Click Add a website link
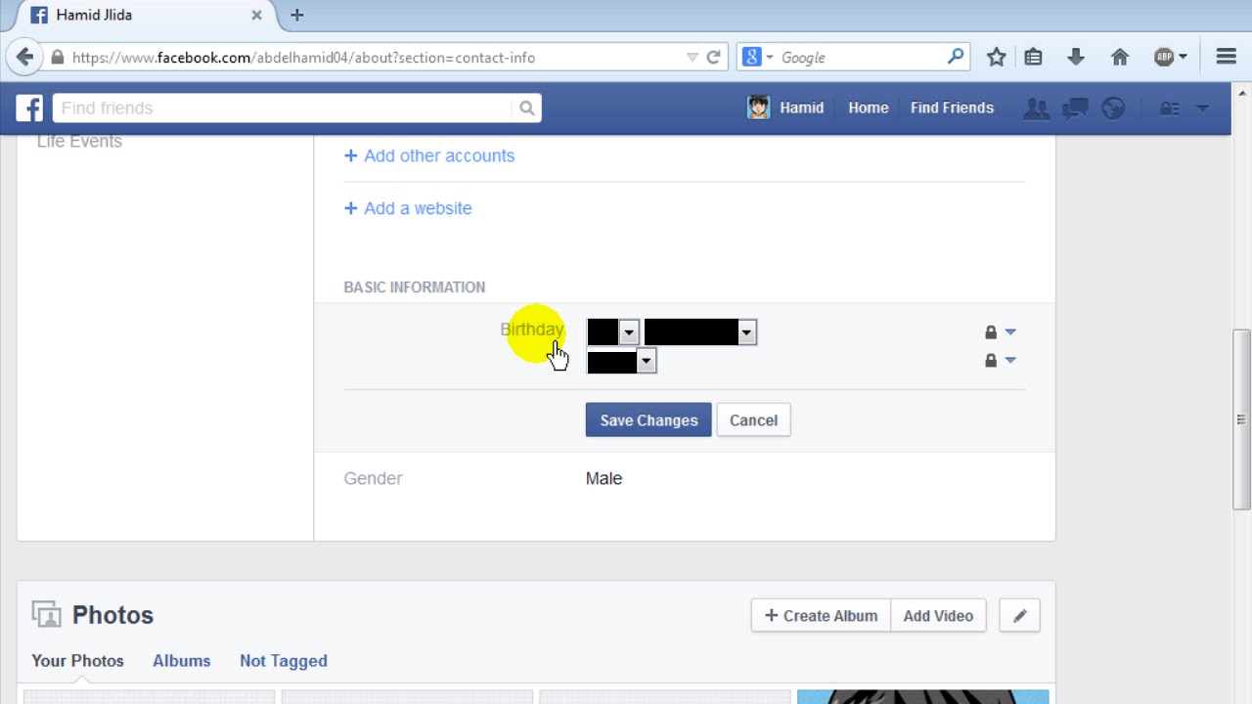The image size is (1252, 704). coord(408,208)
